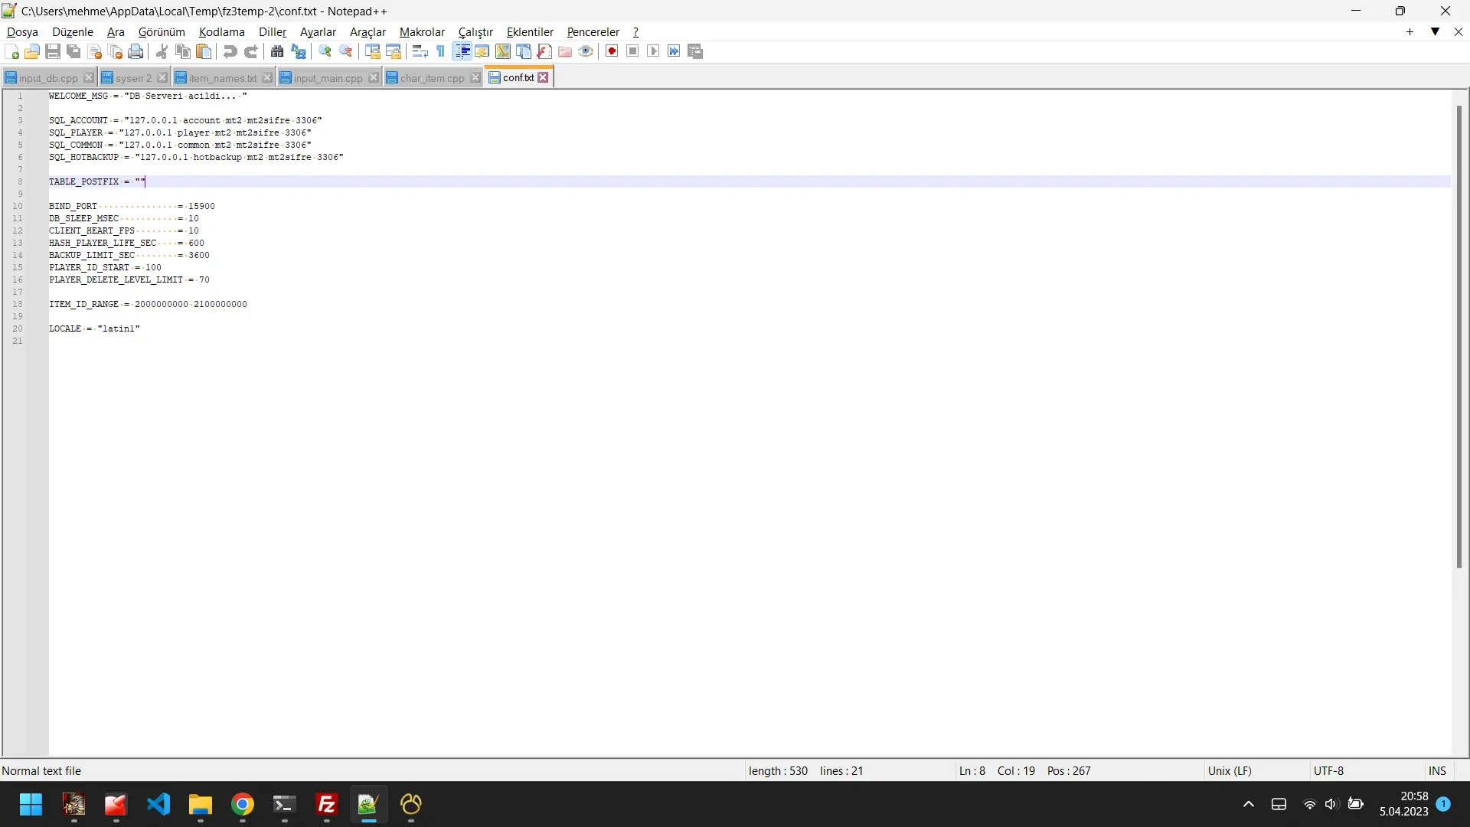Click the Start macro recording icon
The image size is (1470, 827).
[612, 51]
